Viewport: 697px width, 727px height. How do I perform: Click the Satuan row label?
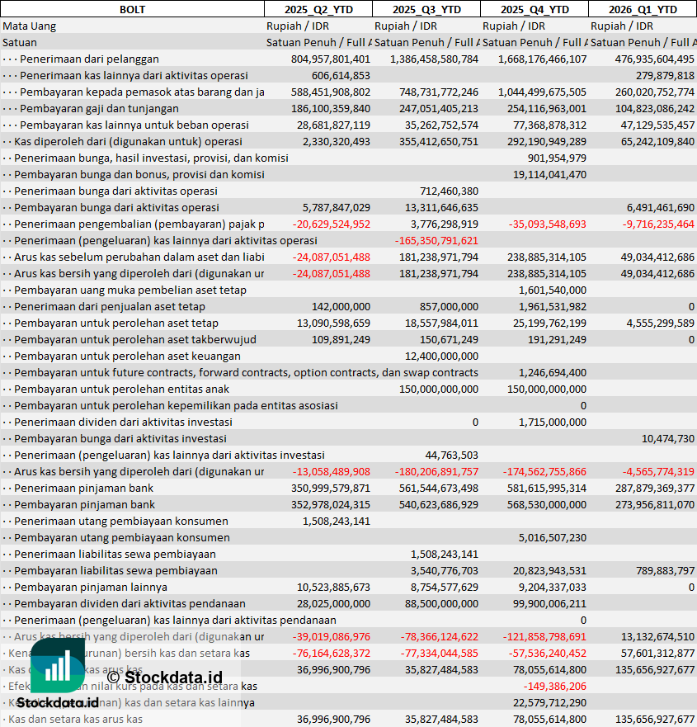click(20, 43)
